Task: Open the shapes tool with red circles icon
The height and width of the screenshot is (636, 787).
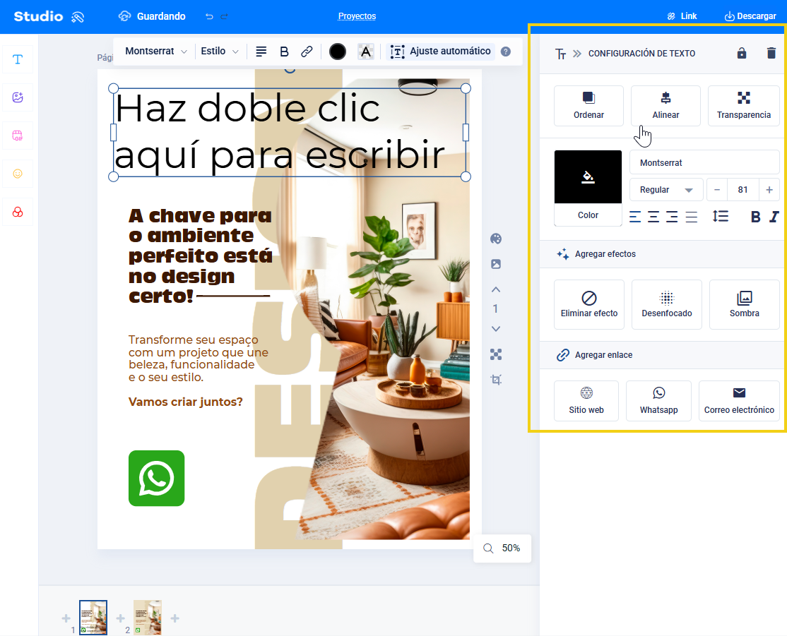Action: point(18,212)
